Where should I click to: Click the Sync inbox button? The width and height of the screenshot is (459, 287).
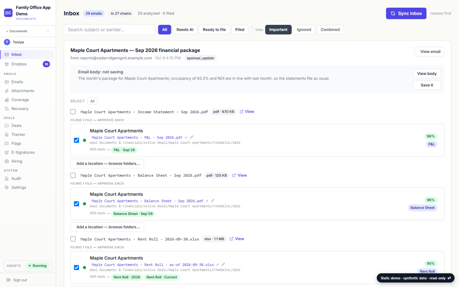(406, 13)
